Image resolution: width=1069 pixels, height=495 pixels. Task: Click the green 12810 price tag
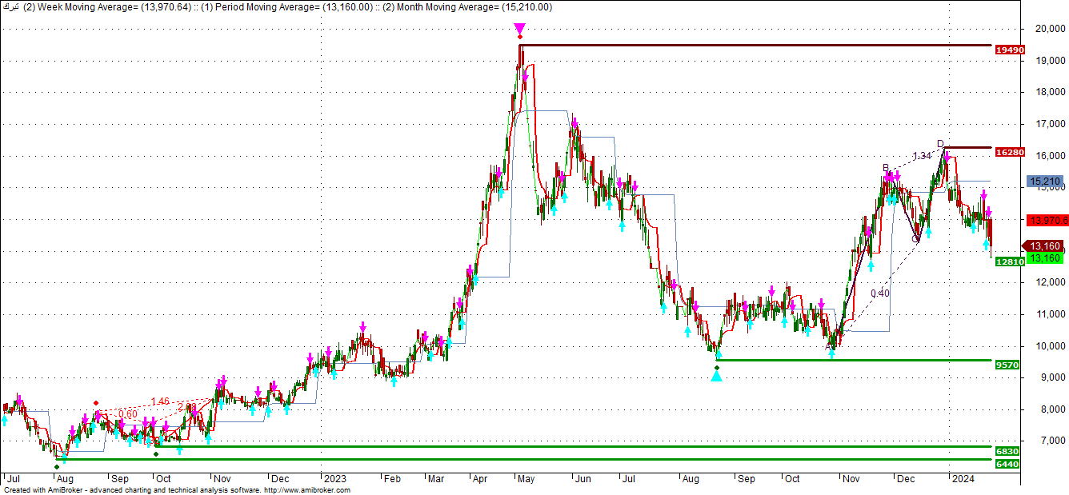point(1010,261)
